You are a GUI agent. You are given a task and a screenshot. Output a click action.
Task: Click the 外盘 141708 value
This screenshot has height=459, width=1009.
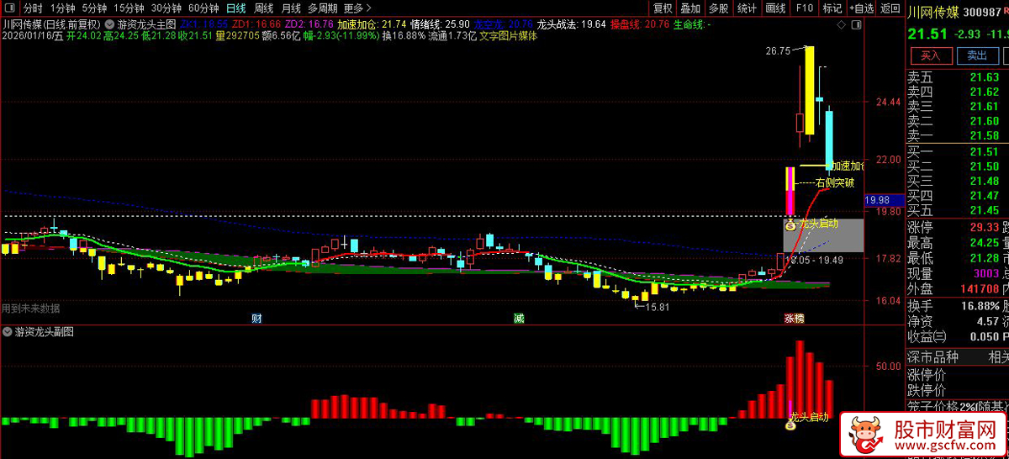(x=979, y=288)
